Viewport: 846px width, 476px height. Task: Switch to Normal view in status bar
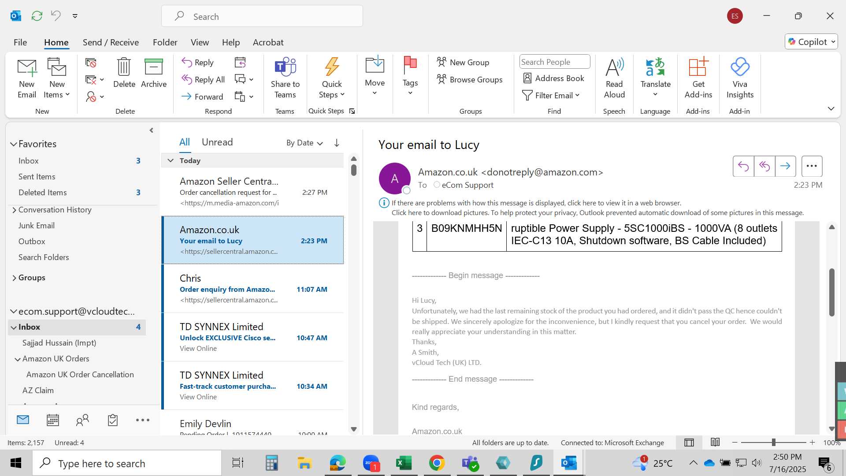point(689,443)
